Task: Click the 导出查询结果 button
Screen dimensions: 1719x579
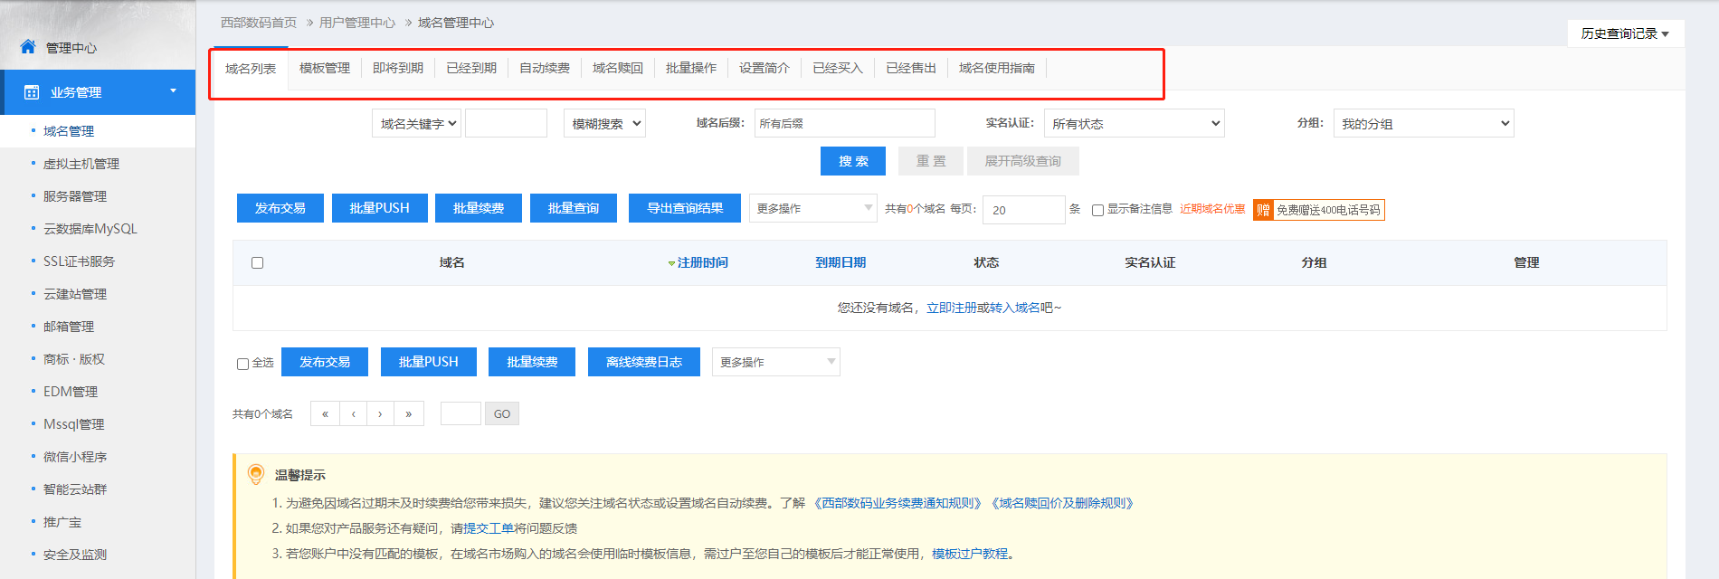Action: coord(685,208)
